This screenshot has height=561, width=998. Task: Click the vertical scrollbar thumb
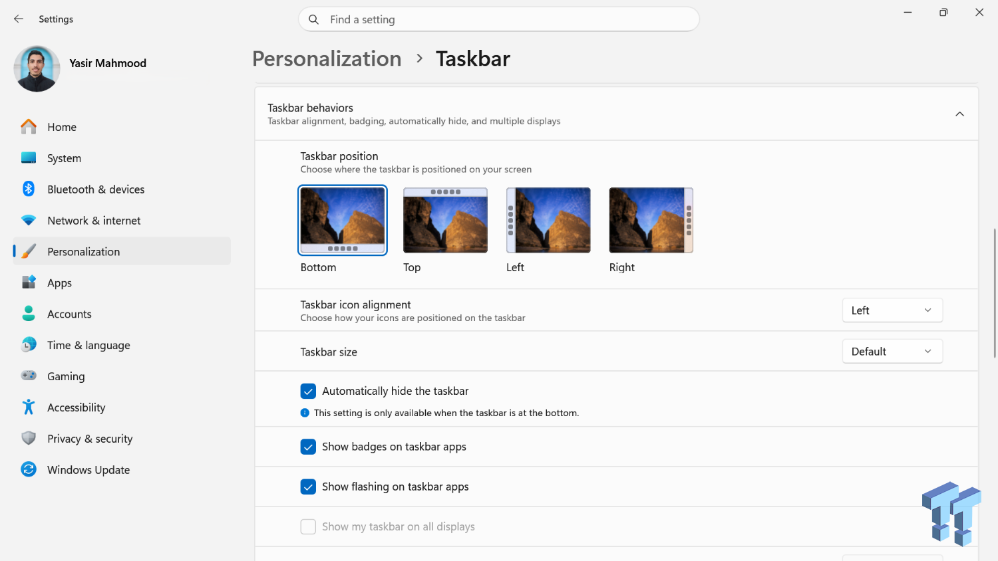[x=995, y=293]
